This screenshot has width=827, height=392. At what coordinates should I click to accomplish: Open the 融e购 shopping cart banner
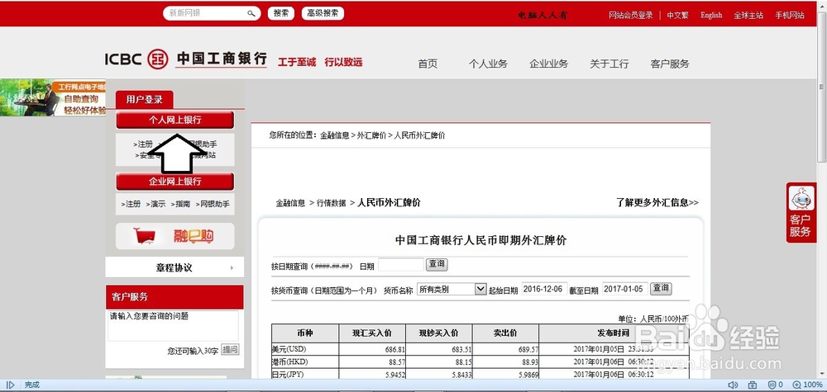(x=175, y=236)
